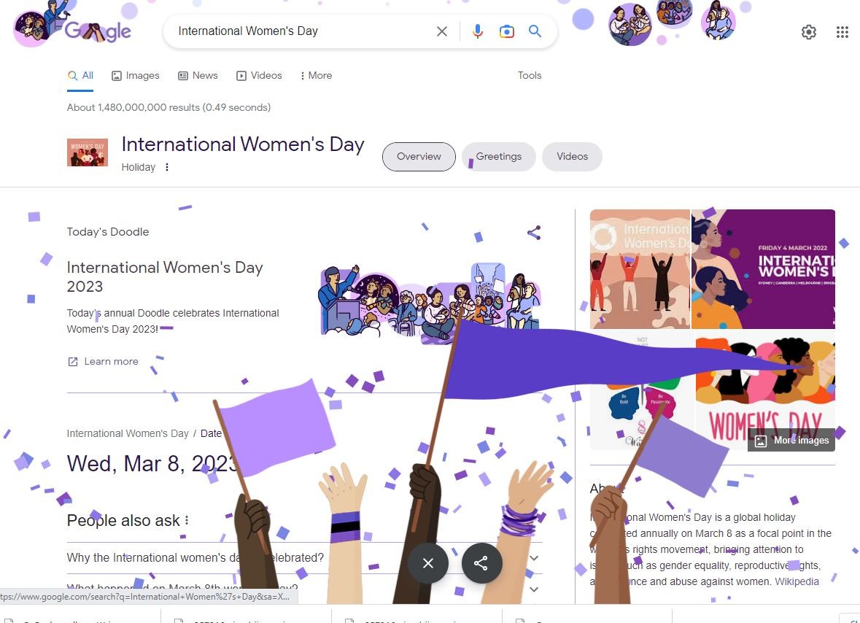This screenshot has height=623, width=860.
Task: Share the celebration animation with round button
Action: (481, 563)
